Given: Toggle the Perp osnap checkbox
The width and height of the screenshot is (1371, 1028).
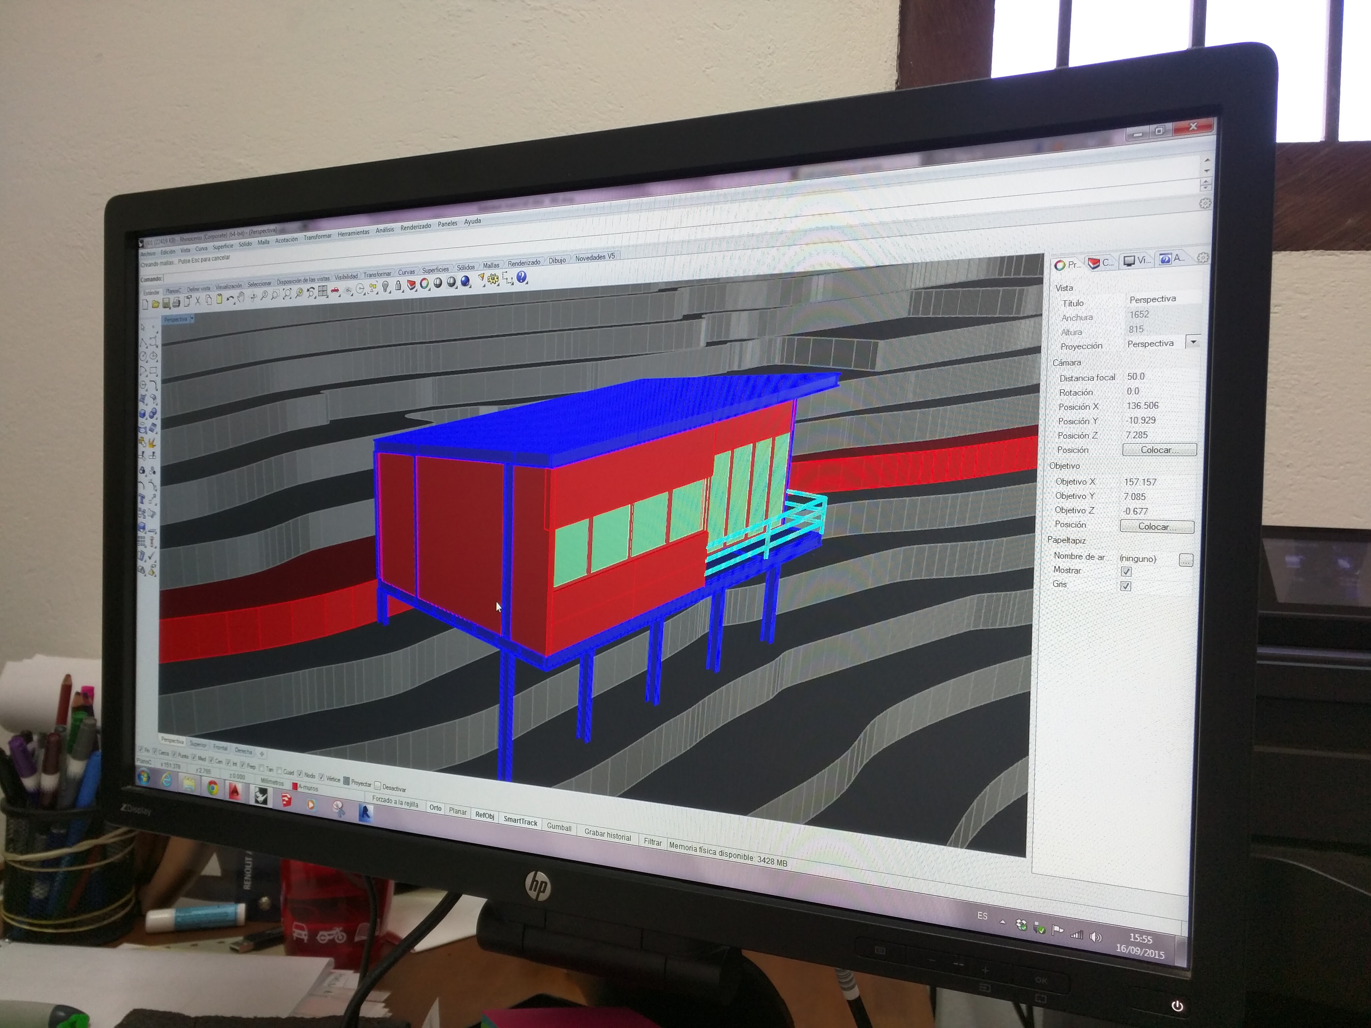Looking at the screenshot, I should coord(242,765).
